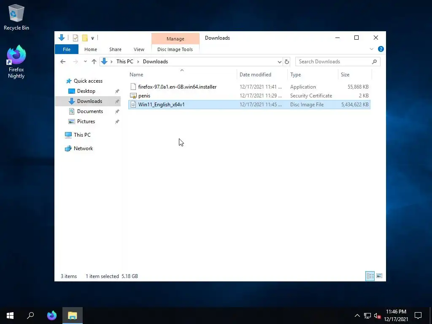Viewport: 432px width, 324px height.
Task: Open Pictures in navigation pane
Action: (86, 121)
